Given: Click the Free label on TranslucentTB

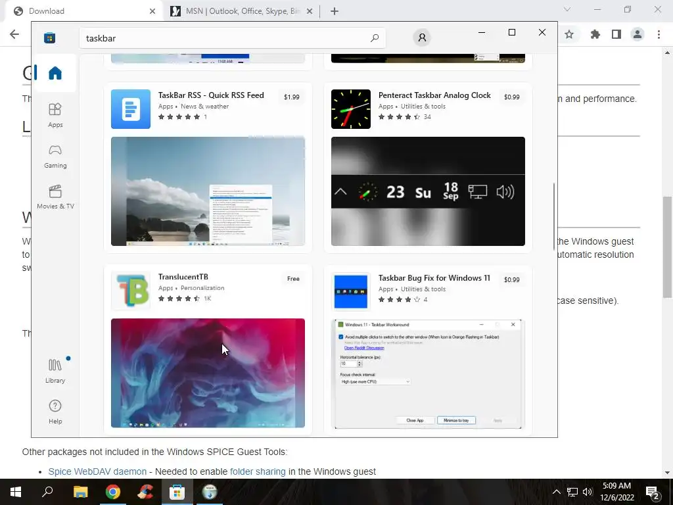Looking at the screenshot, I should [293, 279].
